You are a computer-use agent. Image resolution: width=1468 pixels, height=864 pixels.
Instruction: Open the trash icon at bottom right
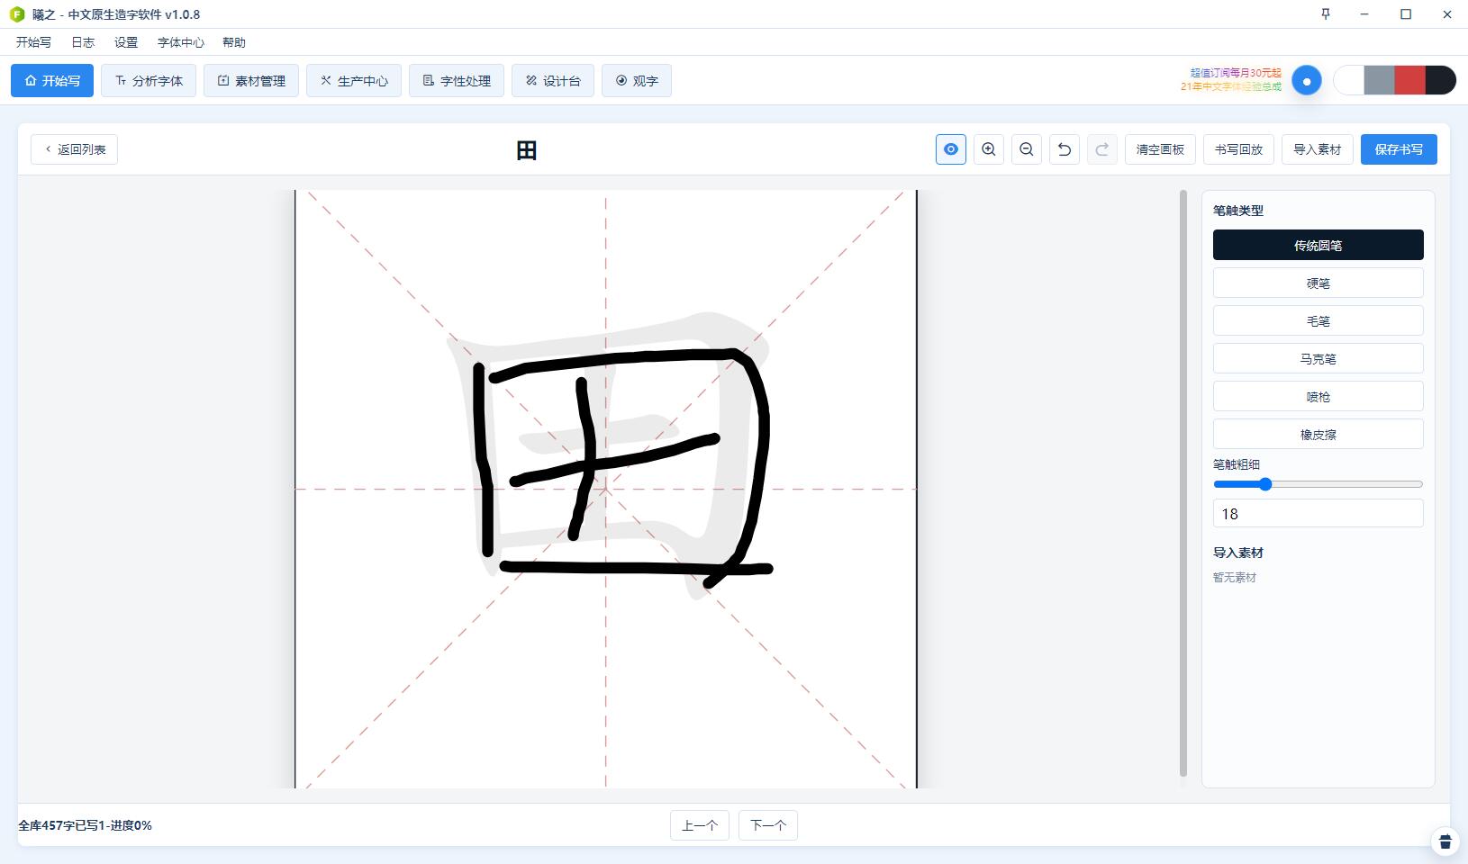tap(1445, 841)
